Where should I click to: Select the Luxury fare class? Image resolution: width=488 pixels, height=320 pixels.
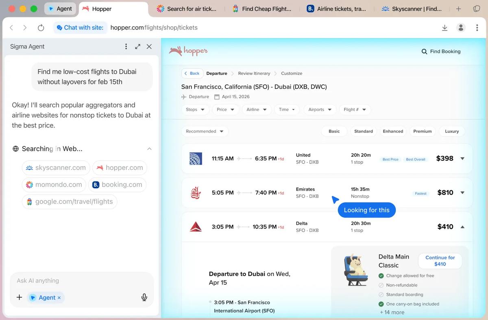tap(452, 131)
